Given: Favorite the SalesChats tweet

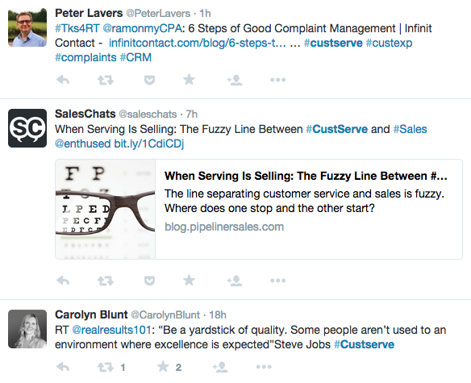Looking at the screenshot, I should [x=189, y=281].
